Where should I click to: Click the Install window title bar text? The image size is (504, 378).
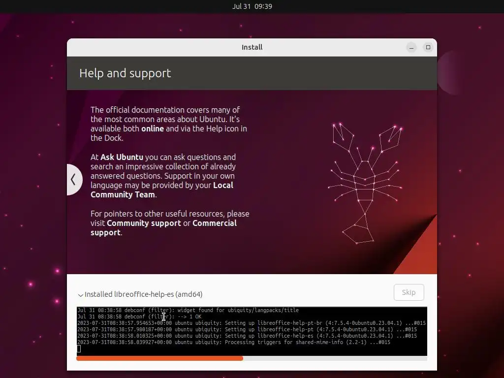coord(252,47)
